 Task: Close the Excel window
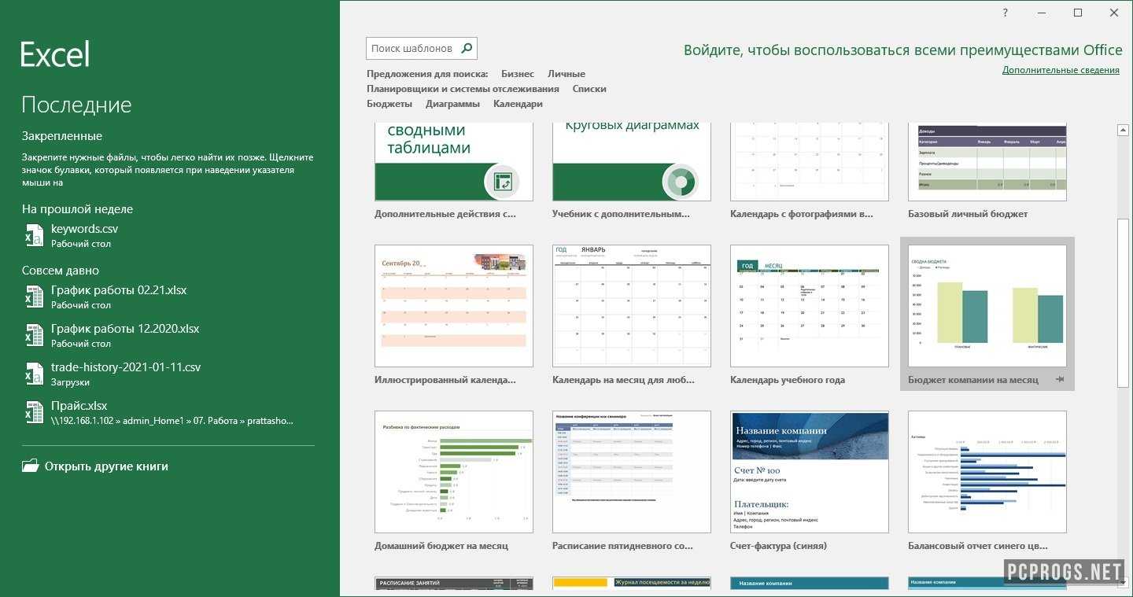pos(1114,13)
